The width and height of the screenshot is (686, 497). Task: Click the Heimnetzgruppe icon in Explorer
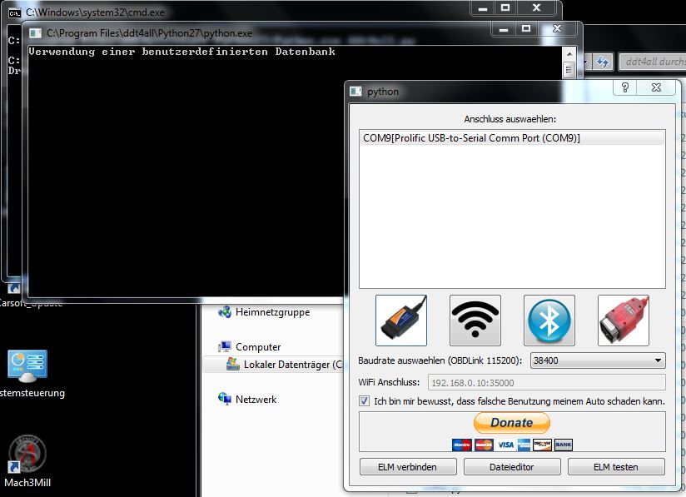[x=225, y=312]
